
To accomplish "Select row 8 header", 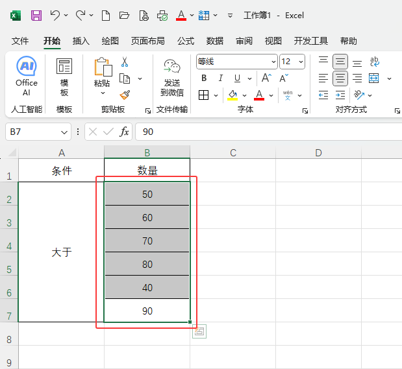I will tap(9, 334).
